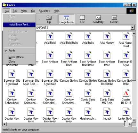The width and height of the screenshot is (138, 133).
Task: Choose Work Offline in File menu
Action: click(x=19, y=57)
